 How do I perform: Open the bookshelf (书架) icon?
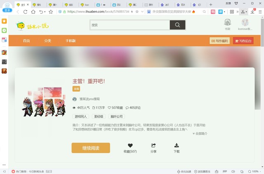tap(227, 23)
